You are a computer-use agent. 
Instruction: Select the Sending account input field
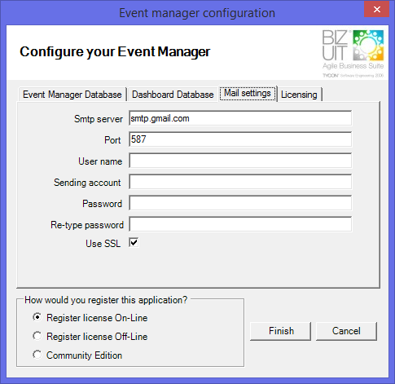(x=240, y=182)
